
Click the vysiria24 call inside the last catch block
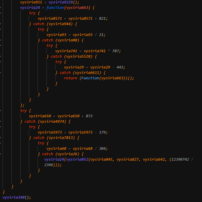point(54,159)
